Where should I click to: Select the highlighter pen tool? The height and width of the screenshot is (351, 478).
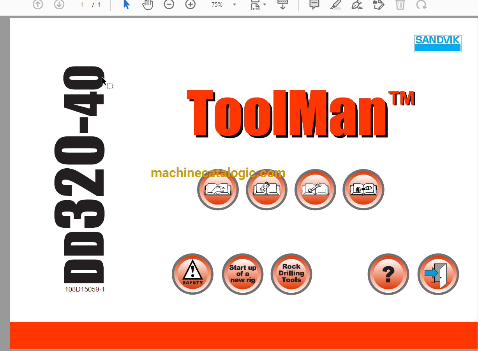[335, 5]
